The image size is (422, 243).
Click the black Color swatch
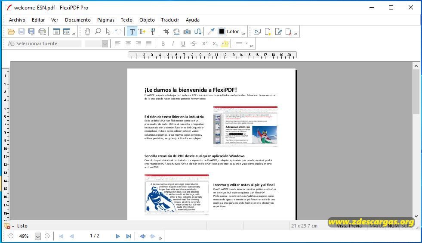[222, 31]
